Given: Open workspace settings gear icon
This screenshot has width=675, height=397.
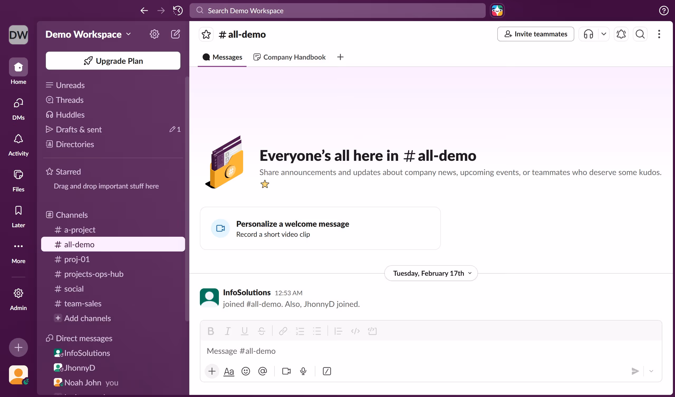Looking at the screenshot, I should point(154,34).
